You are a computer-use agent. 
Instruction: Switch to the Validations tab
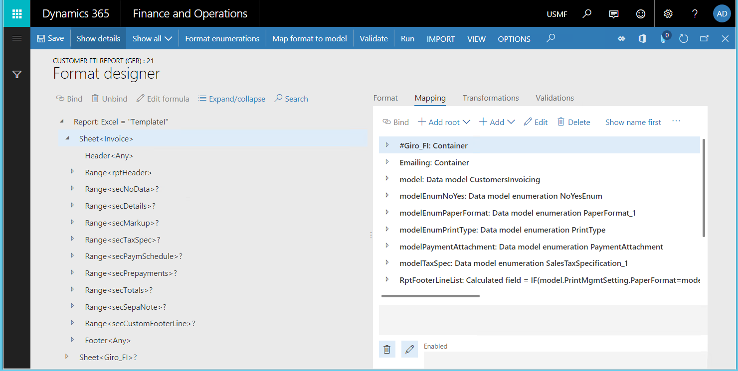tap(554, 98)
